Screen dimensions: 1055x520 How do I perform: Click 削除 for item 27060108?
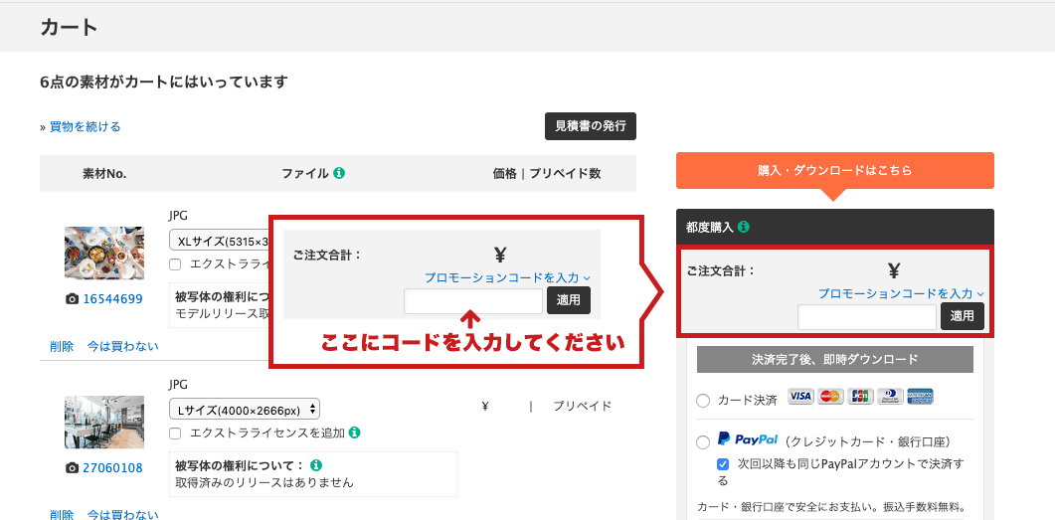62,515
